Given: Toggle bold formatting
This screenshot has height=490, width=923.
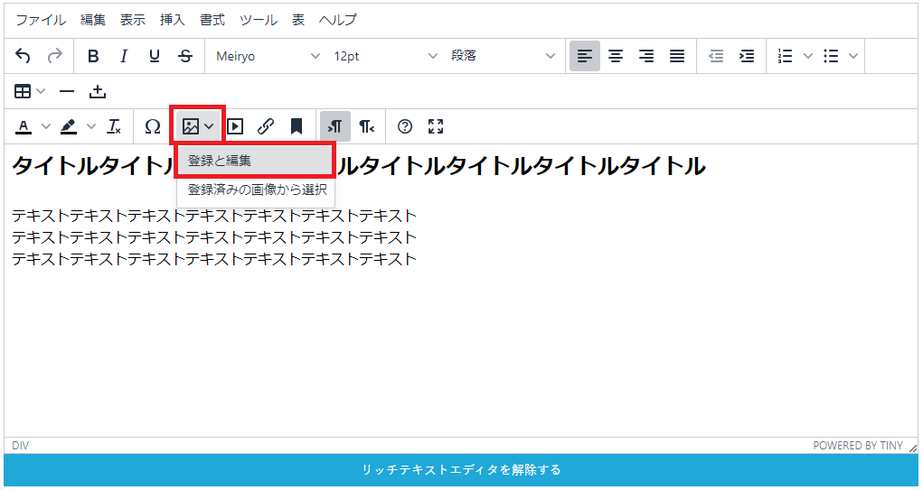Looking at the screenshot, I should point(93,57).
